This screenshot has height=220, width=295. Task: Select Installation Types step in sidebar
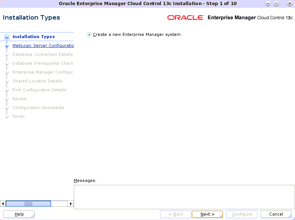pyautogui.click(x=34, y=37)
